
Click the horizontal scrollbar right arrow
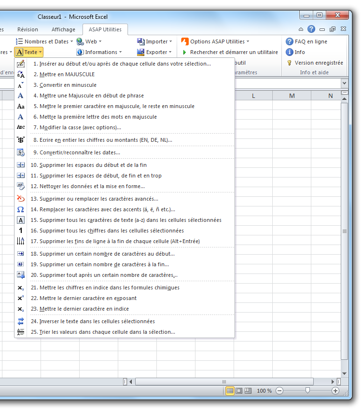(x=333, y=382)
